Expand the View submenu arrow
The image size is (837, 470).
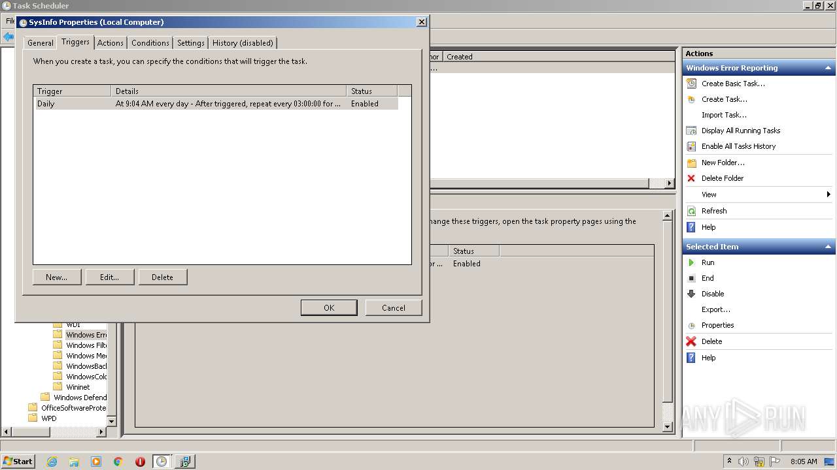(828, 195)
